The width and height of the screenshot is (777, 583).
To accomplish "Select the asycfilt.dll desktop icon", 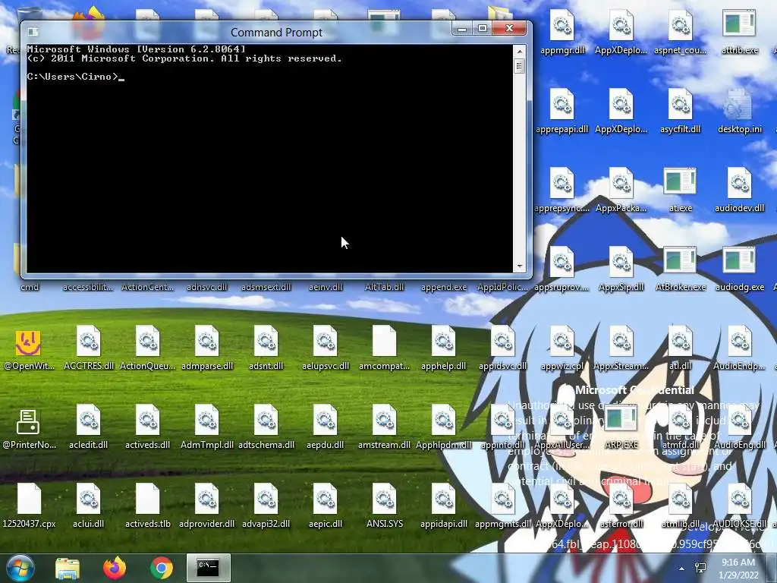I will (681, 112).
